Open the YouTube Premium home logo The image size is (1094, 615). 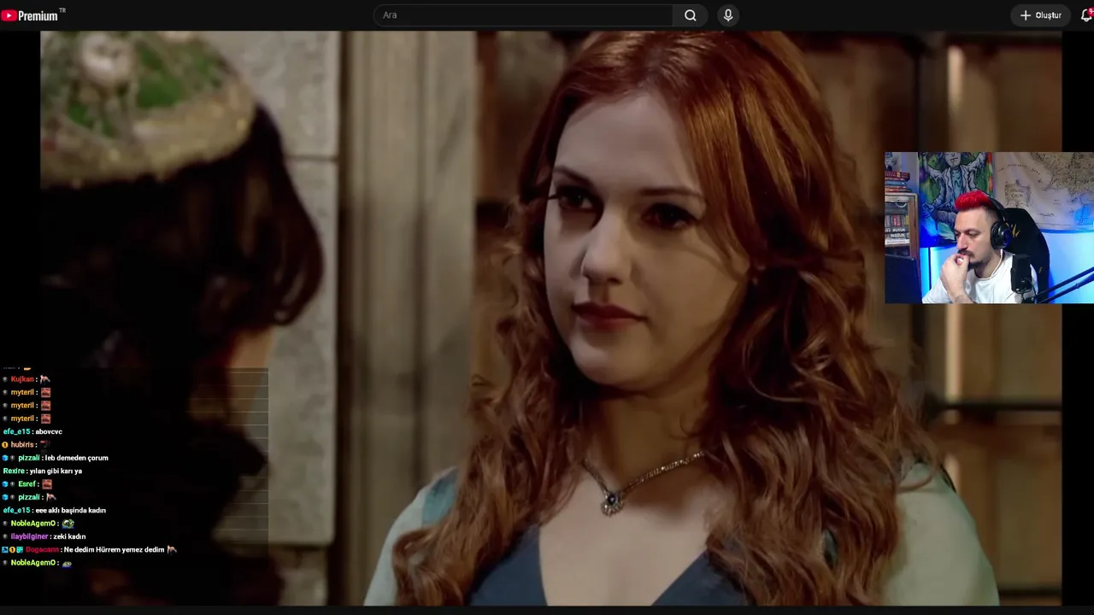click(33, 15)
